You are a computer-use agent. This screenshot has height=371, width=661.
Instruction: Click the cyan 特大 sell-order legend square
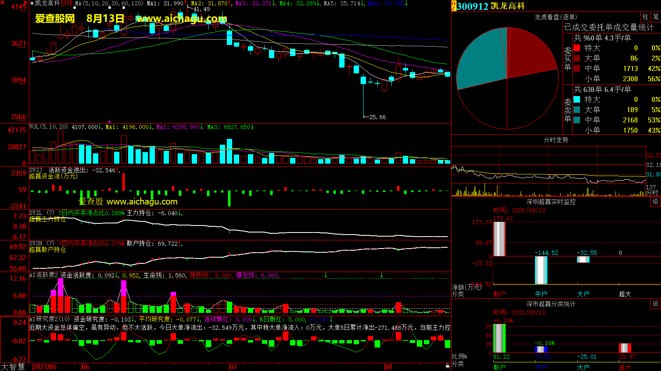coord(577,100)
